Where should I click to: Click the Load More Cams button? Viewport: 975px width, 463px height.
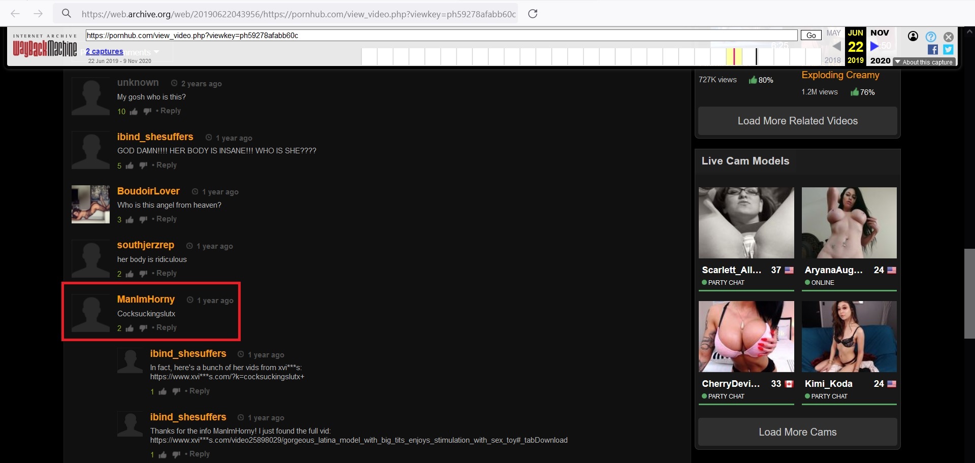click(x=798, y=432)
